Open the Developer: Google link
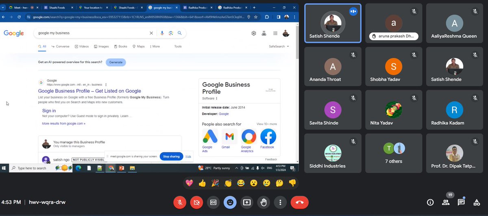488x216 pixels. (x=224, y=114)
